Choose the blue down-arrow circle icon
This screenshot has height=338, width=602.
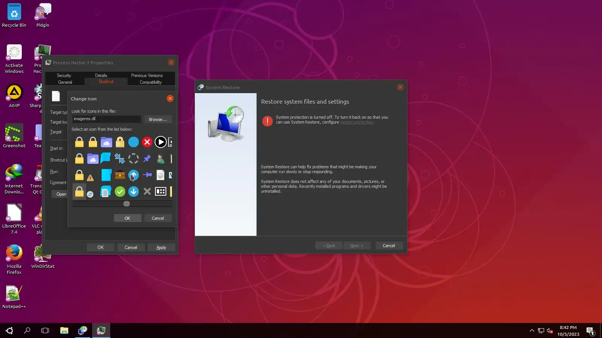134,192
